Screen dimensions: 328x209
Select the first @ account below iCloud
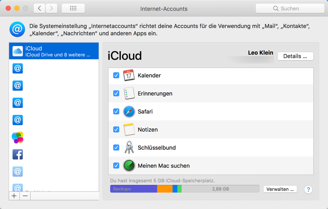tap(18, 68)
